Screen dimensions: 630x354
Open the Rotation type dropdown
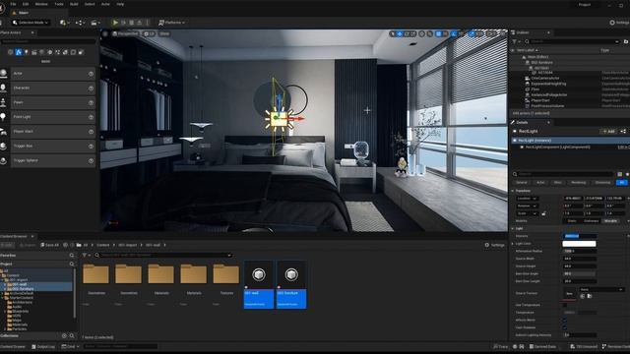pyautogui.click(x=527, y=206)
